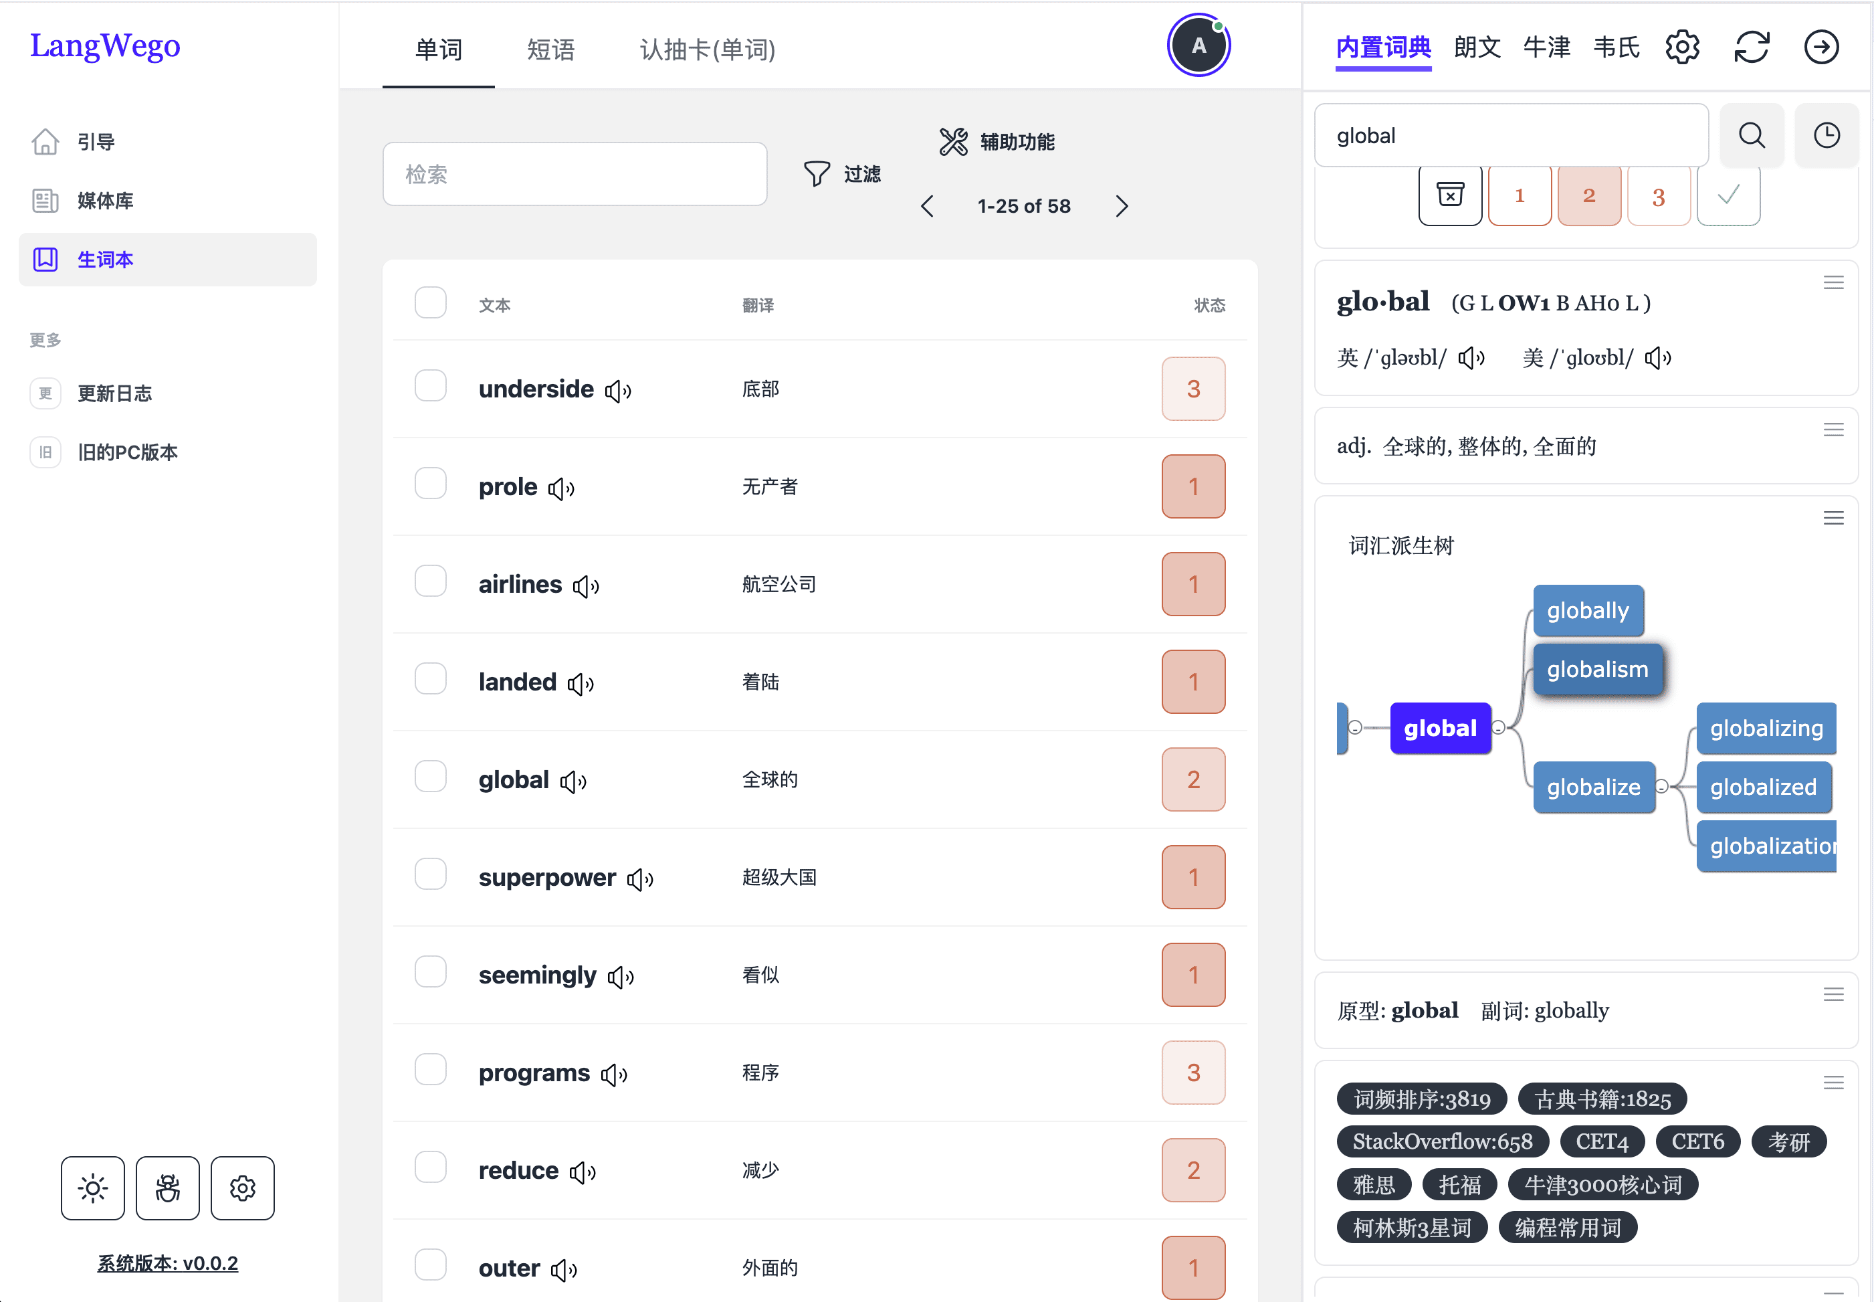The height and width of the screenshot is (1302, 1874).
Task: Open menu on word tags card
Action: 1833,1083
